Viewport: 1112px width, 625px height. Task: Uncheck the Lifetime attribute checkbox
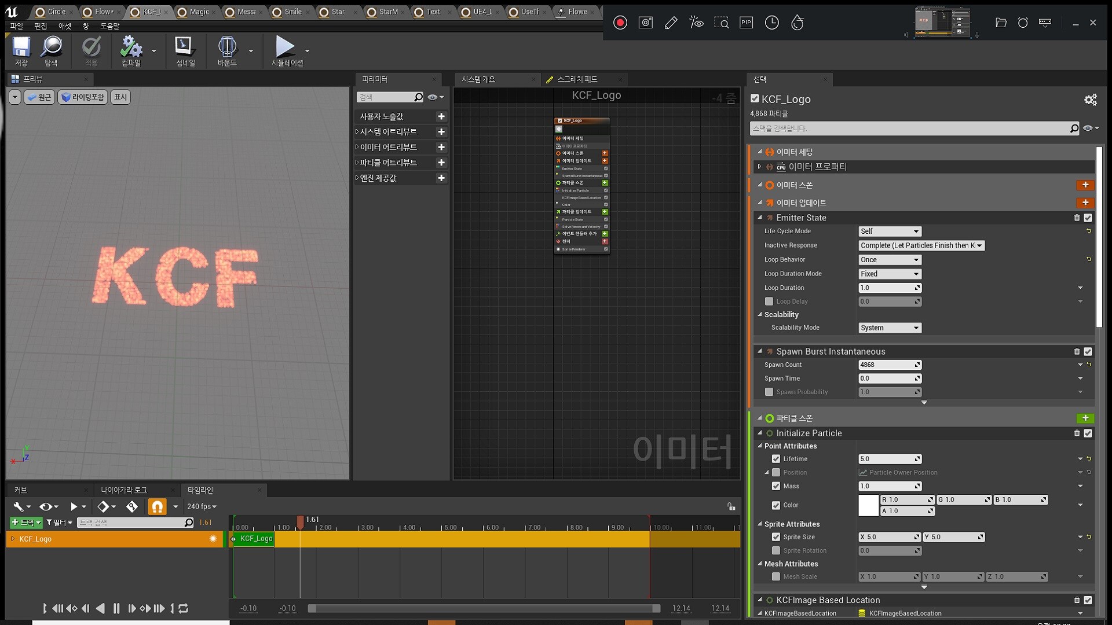point(776,459)
